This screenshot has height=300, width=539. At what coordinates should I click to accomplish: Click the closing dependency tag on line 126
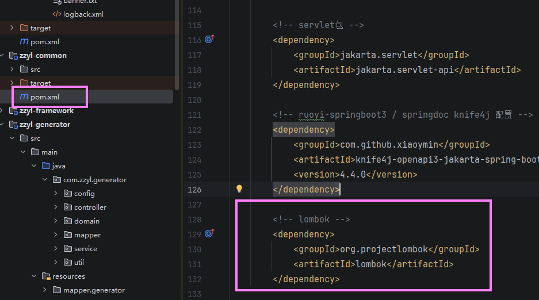click(306, 190)
